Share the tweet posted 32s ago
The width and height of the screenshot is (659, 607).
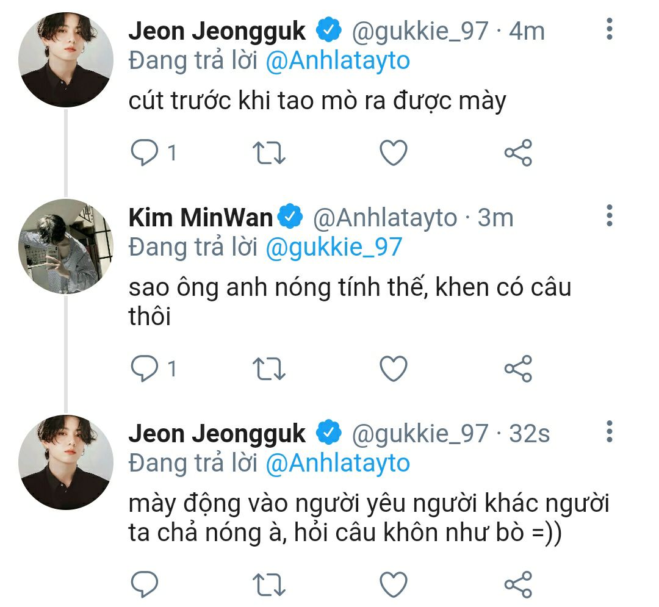(x=518, y=584)
